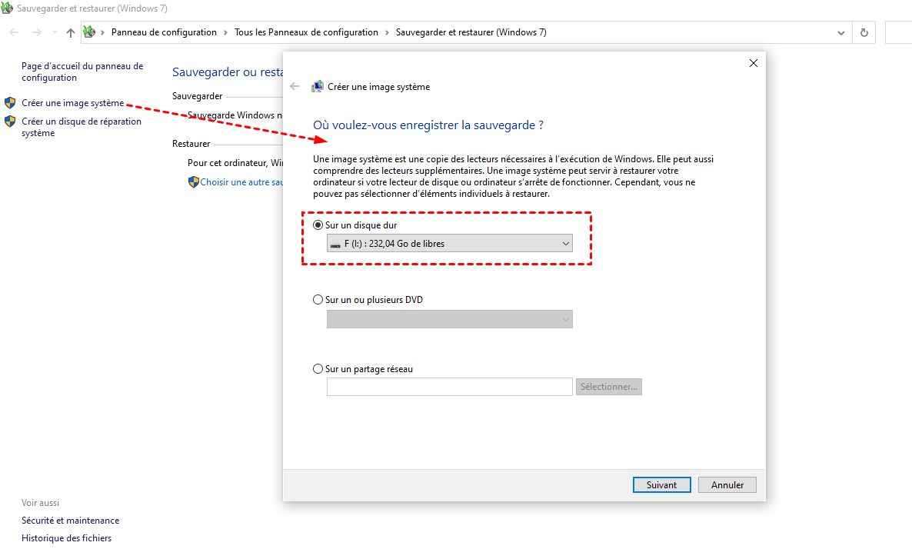
Task: Open the address bar history dropdown
Action: point(841,32)
